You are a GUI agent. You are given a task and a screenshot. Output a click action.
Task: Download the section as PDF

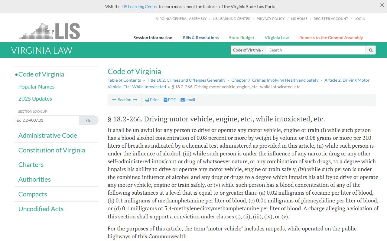pyautogui.click(x=170, y=100)
